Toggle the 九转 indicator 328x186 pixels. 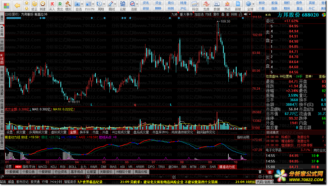(x=174, y=14)
